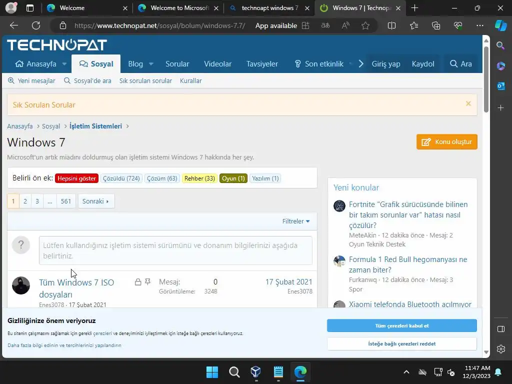Switch to Welcome to Microsoft tab

(x=178, y=8)
